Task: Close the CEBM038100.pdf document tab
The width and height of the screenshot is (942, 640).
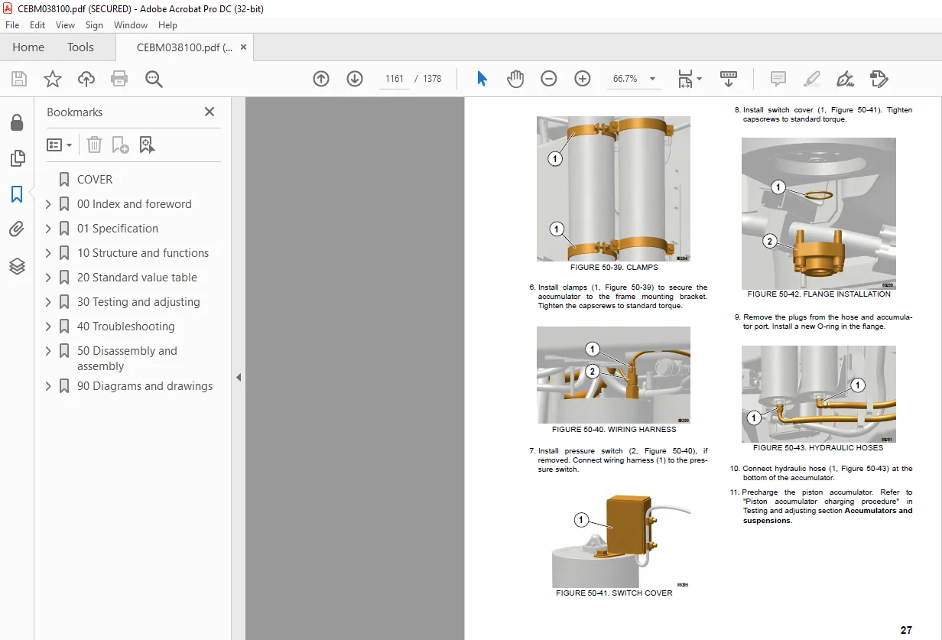Action: 243,47
